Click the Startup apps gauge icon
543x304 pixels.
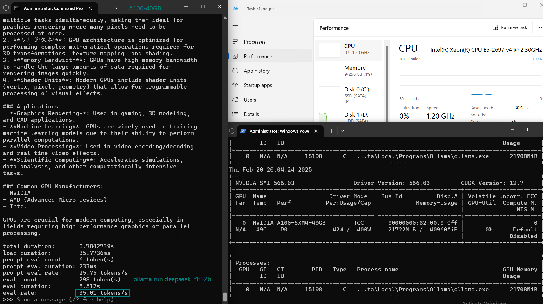click(x=235, y=85)
